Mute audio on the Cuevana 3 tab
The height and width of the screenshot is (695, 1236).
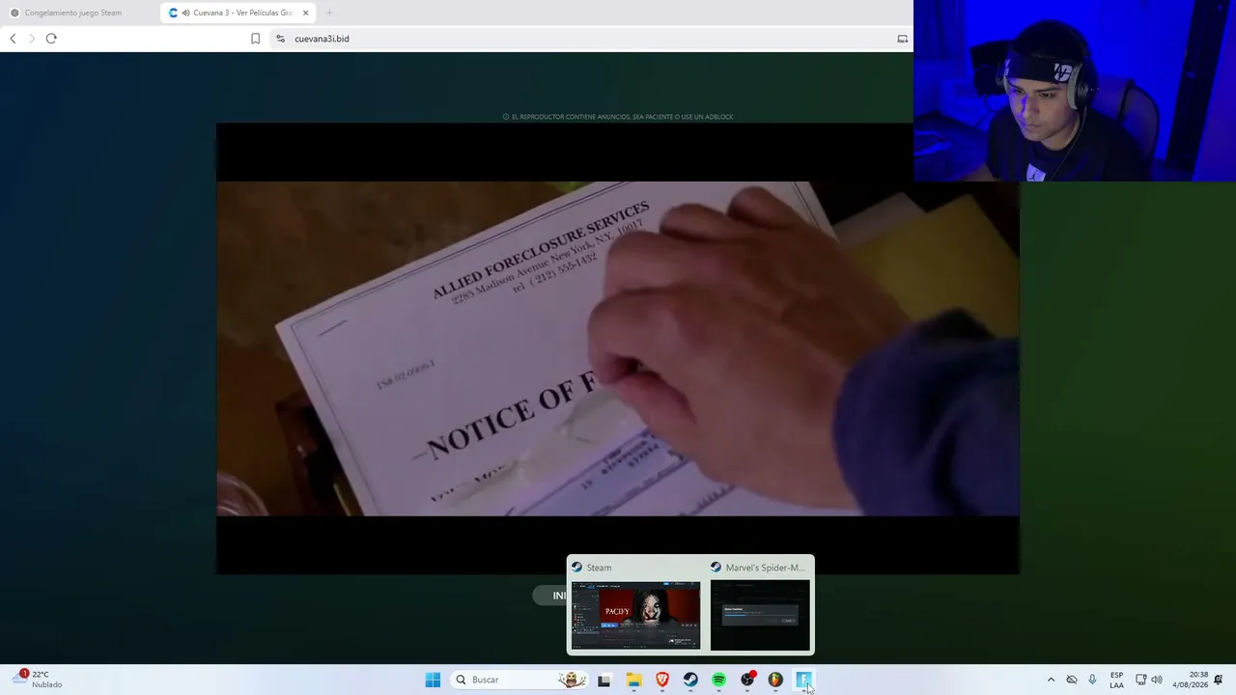[x=185, y=13]
